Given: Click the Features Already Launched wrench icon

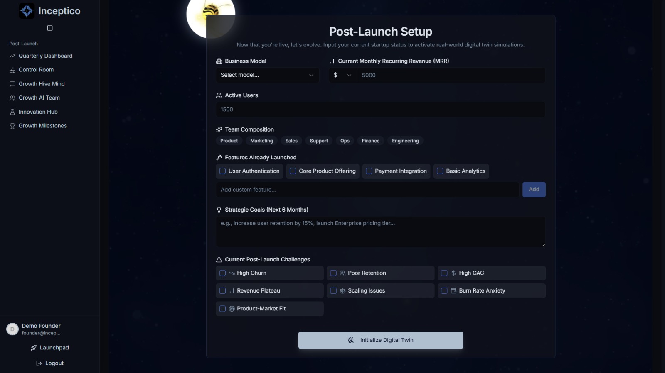Looking at the screenshot, I should pos(219,158).
